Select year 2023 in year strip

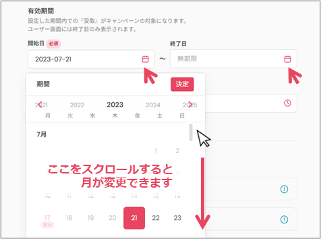[115, 105]
